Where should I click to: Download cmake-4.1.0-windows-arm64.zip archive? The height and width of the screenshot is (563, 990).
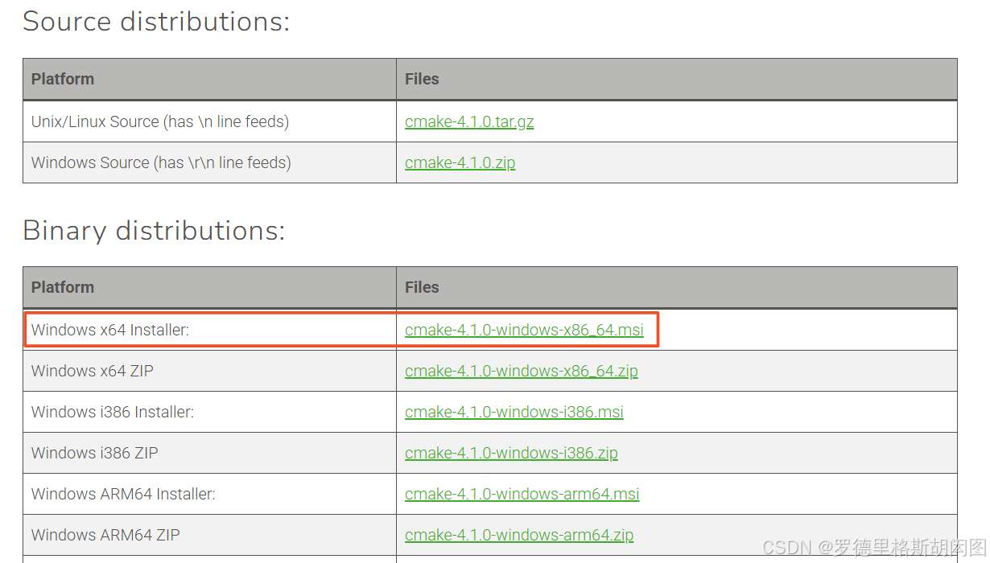click(519, 535)
